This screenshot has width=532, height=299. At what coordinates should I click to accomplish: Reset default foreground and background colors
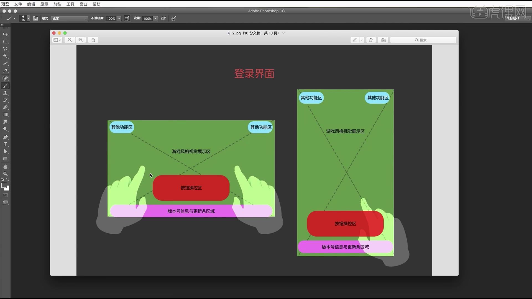pyautogui.click(x=3, y=180)
